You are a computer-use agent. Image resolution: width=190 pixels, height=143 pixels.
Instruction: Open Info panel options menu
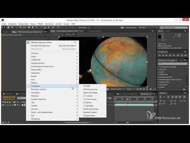click(x=185, y=31)
